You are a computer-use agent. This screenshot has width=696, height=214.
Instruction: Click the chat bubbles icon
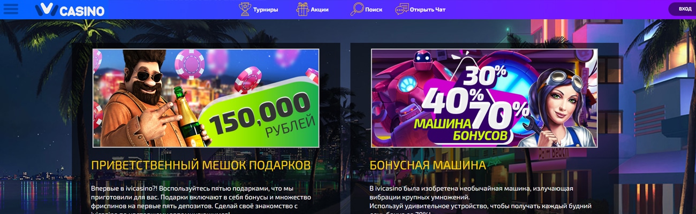(x=402, y=9)
